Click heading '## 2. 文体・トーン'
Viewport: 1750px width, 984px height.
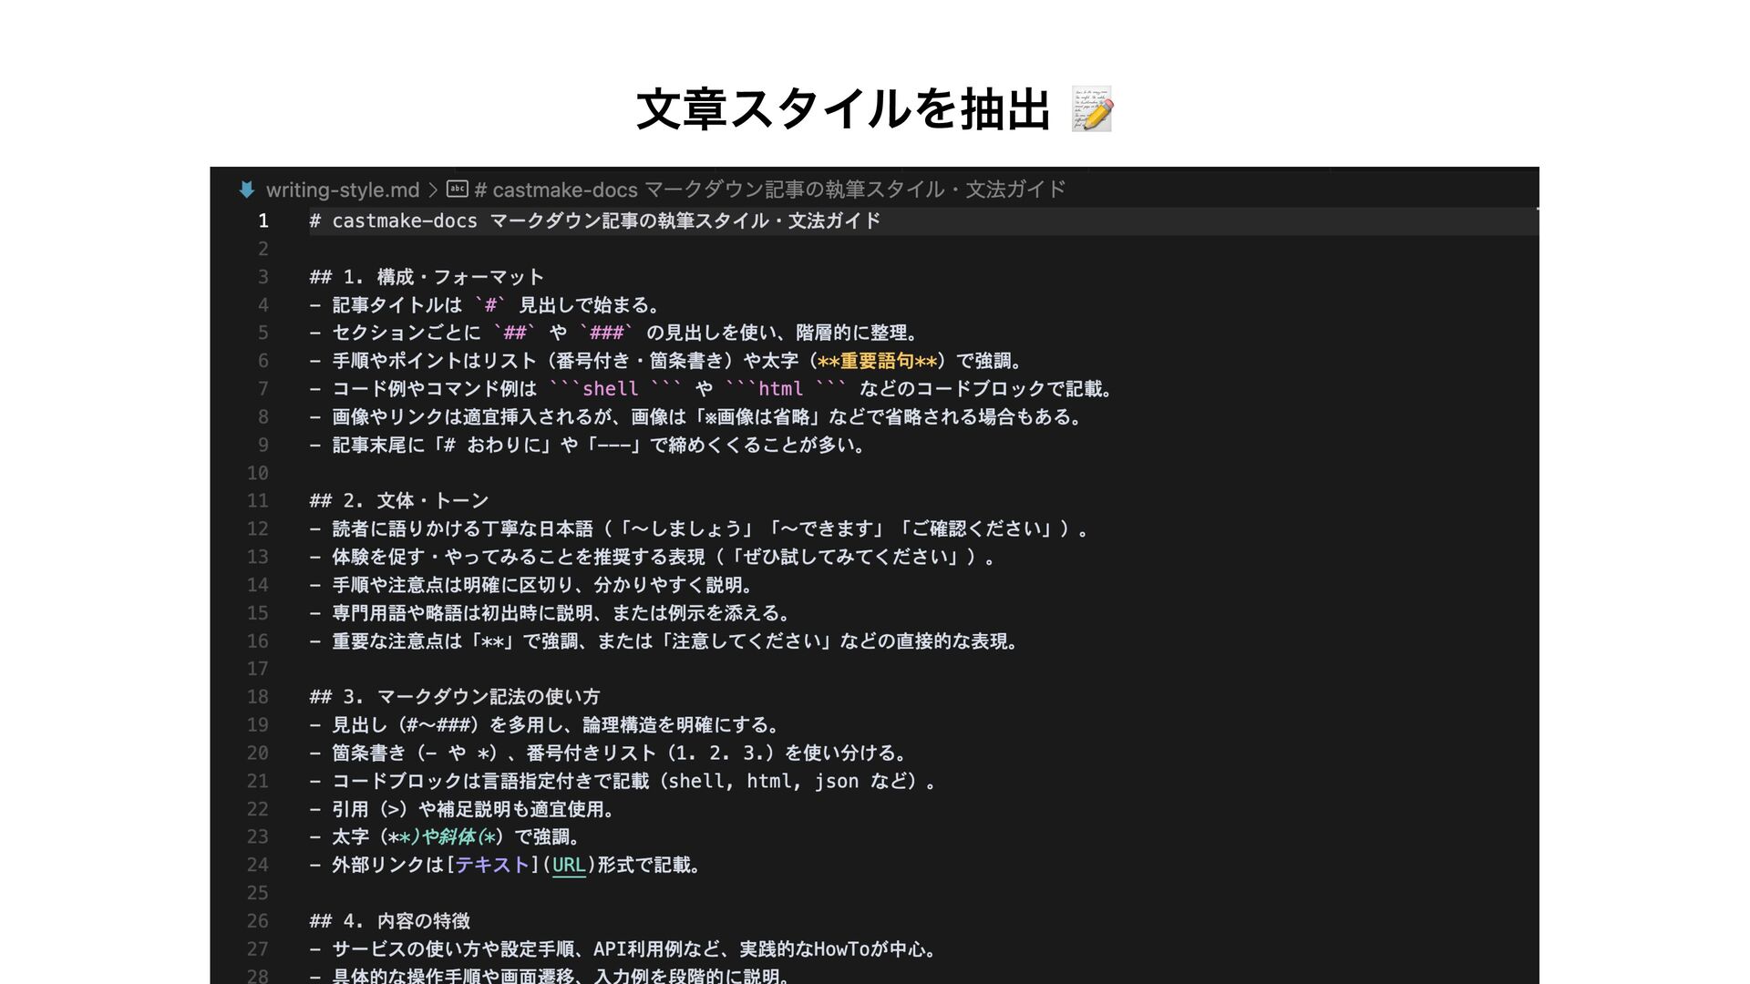coord(399,501)
